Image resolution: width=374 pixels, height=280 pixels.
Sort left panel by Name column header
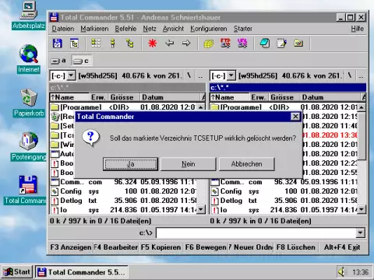[69, 97]
